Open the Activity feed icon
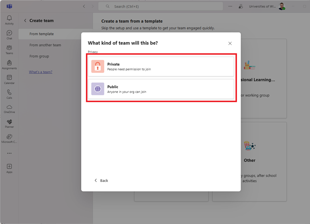The height and width of the screenshot is (224, 310). click(x=9, y=20)
